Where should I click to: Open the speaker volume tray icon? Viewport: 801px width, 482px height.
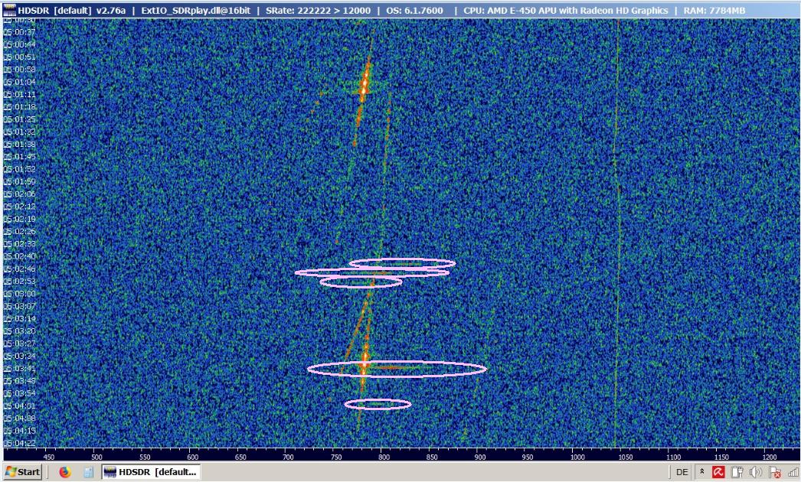coord(756,472)
